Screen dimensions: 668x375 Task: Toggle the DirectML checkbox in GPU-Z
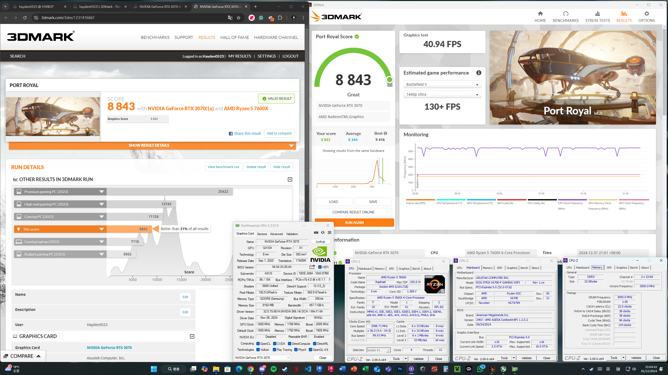[315, 343]
